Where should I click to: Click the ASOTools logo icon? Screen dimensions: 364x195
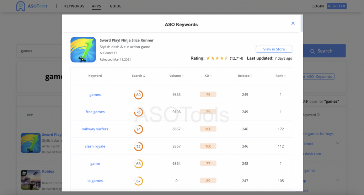[x=21, y=6]
